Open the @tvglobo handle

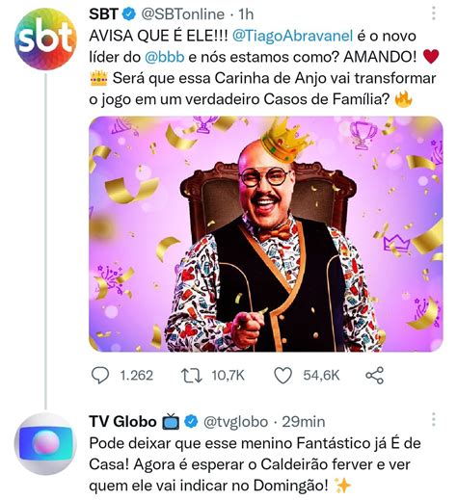click(235, 422)
